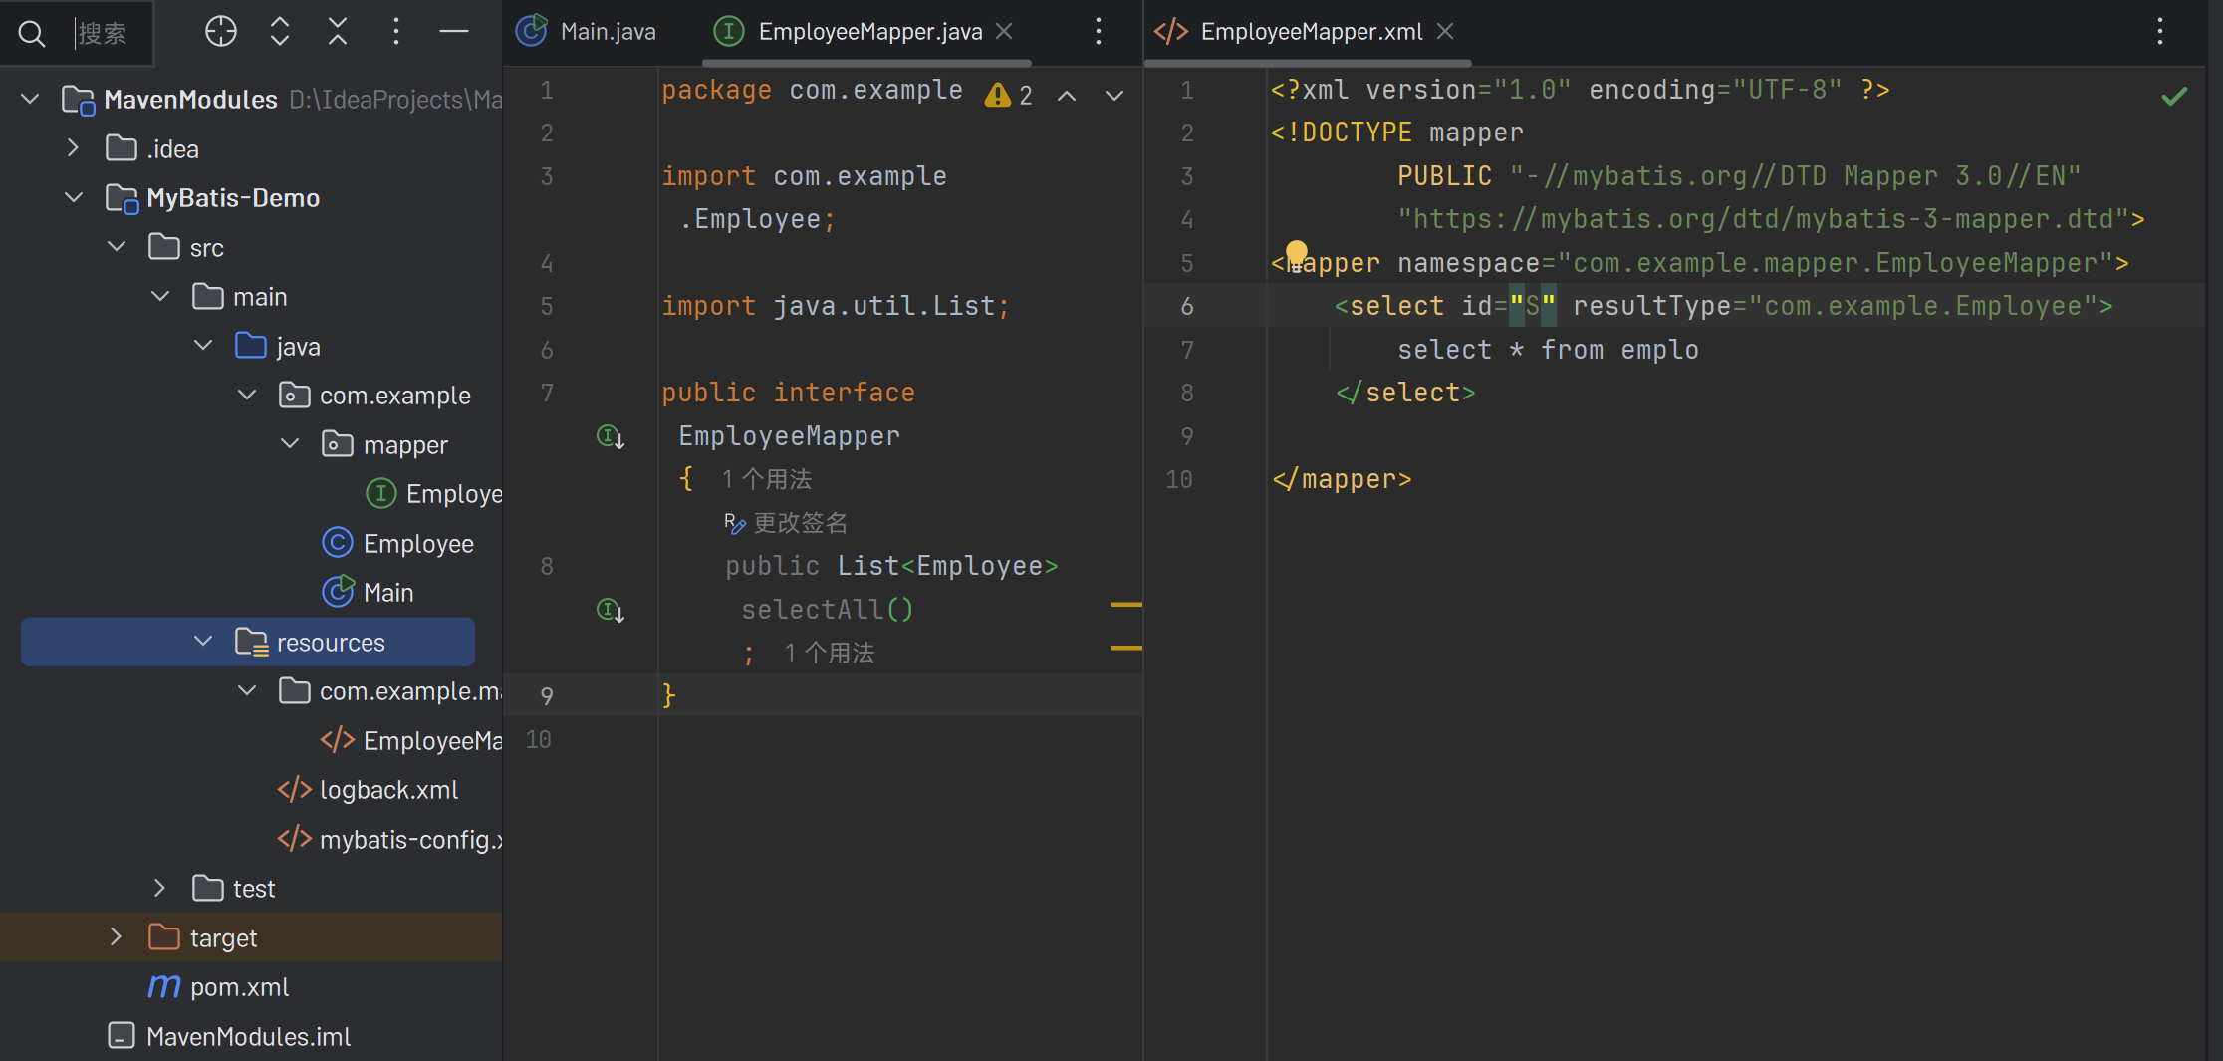Viewport: 2223px width, 1061px height.
Task: Click 1 个用法 hint after selectAll semicolon
Action: (829, 654)
